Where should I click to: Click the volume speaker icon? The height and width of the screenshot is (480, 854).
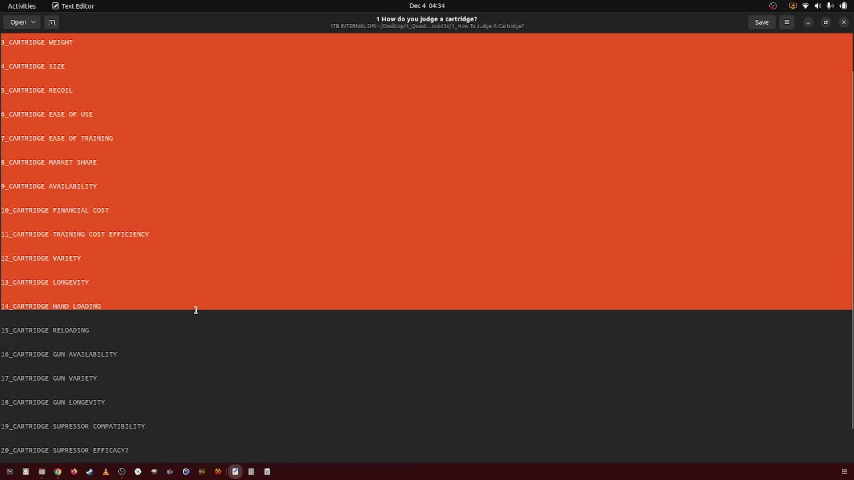[818, 5]
